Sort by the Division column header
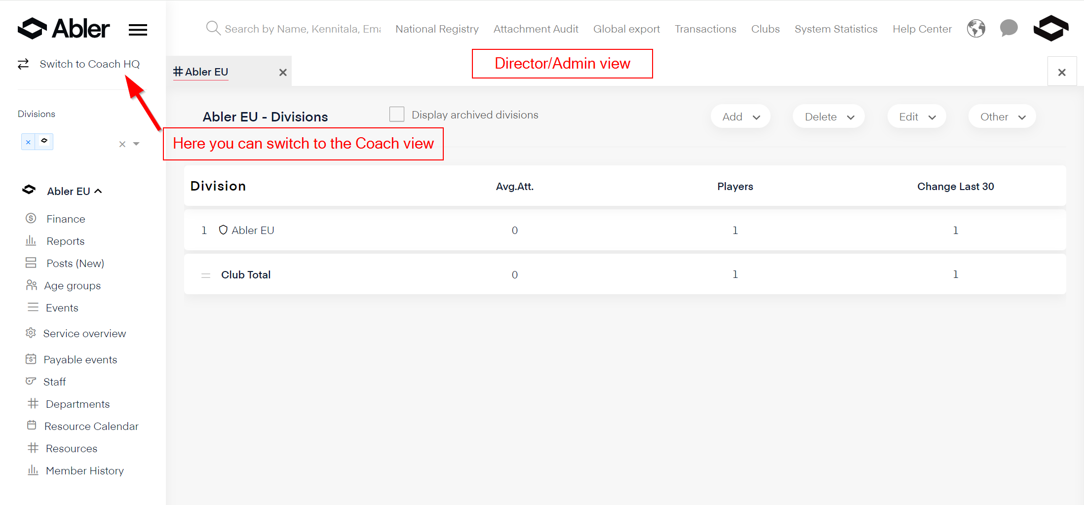1084x505 pixels. tap(218, 186)
